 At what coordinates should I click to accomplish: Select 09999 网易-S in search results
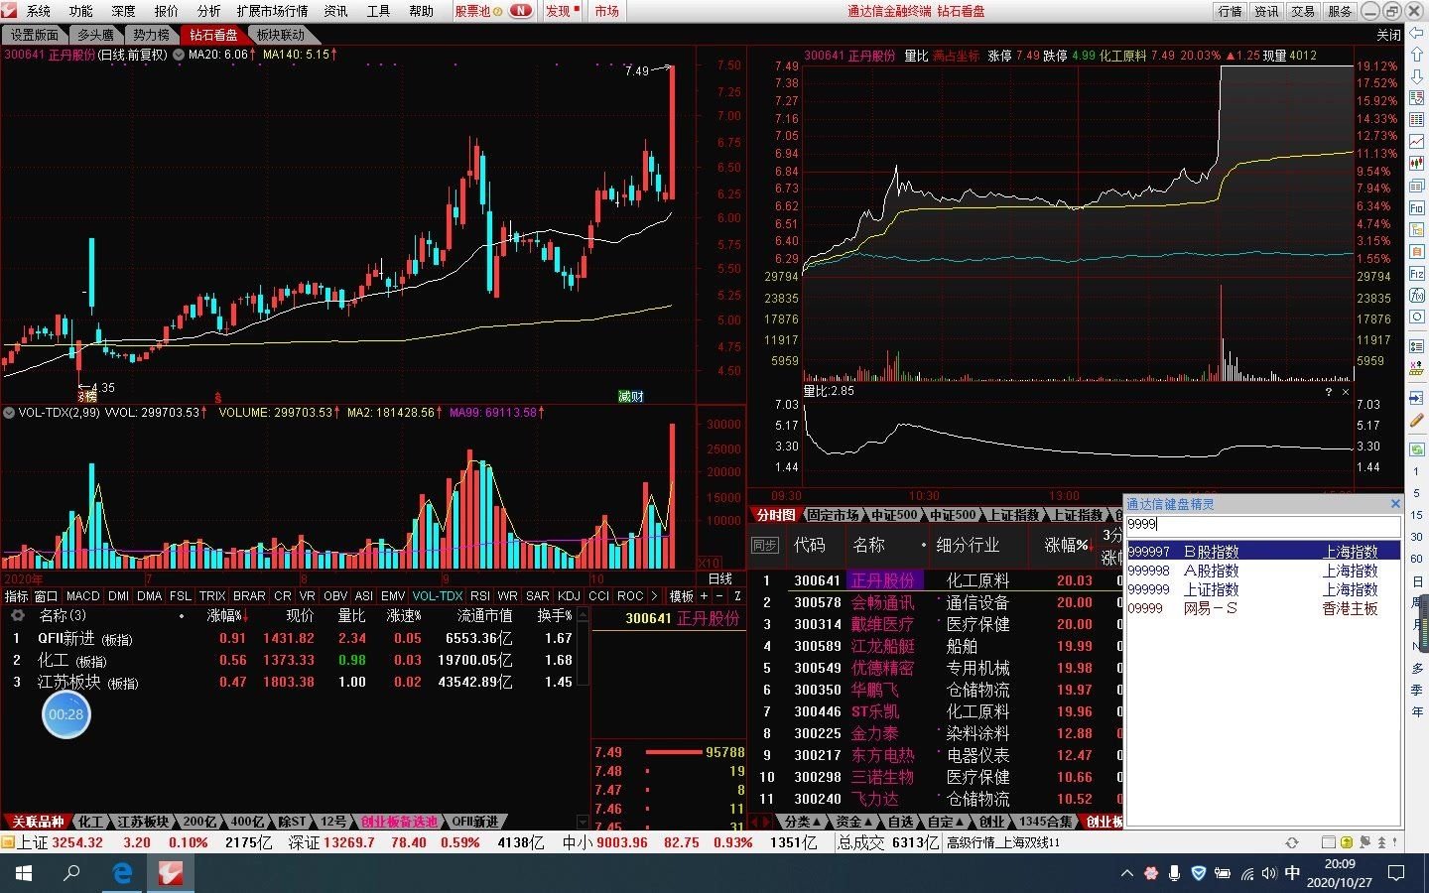pyautogui.click(x=1262, y=608)
